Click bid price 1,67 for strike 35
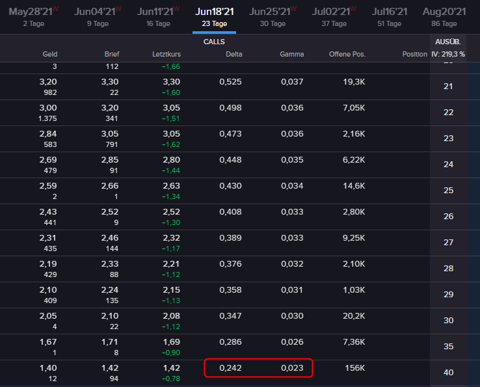Screen dimensions: 480x387 click(x=48, y=342)
